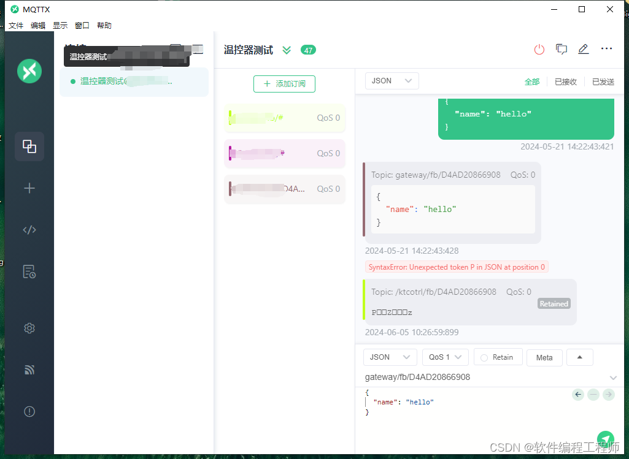Open the 显示 menu
Image resolution: width=629 pixels, height=459 pixels.
(60, 26)
